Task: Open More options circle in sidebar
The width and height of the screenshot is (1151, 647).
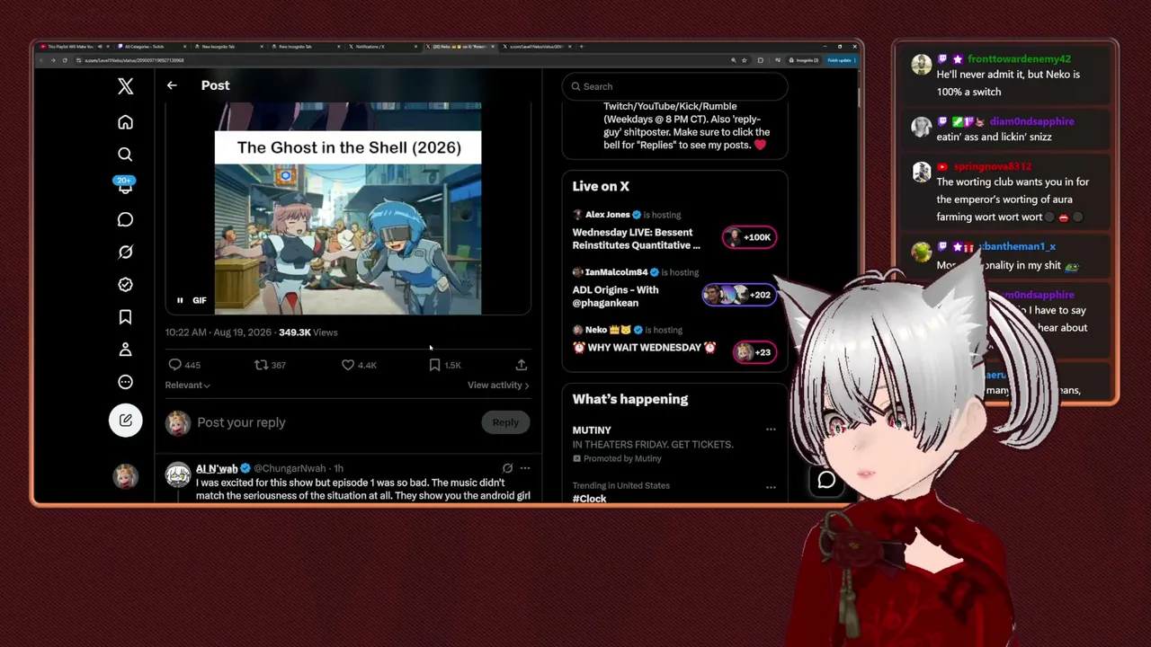Action: (x=125, y=382)
